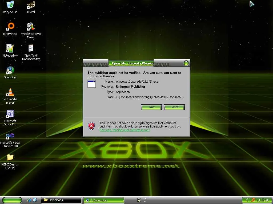Select the Microsoft Visual Studio 2010 shortcut
The image size is (273, 204).
(x=10, y=140)
